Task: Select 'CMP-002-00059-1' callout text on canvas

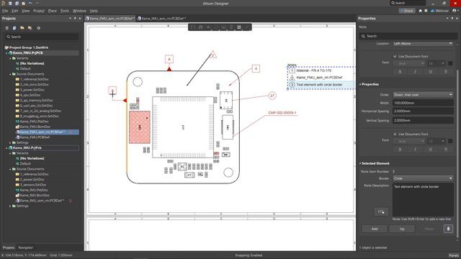Action: [282, 113]
